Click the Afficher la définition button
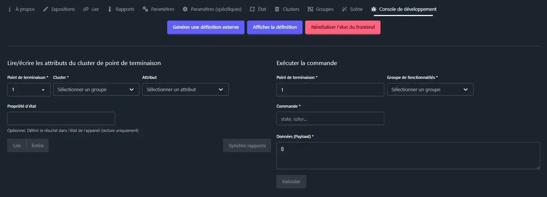The image size is (547, 197). point(274,27)
